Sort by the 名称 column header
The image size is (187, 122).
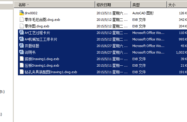[x=54, y=5]
